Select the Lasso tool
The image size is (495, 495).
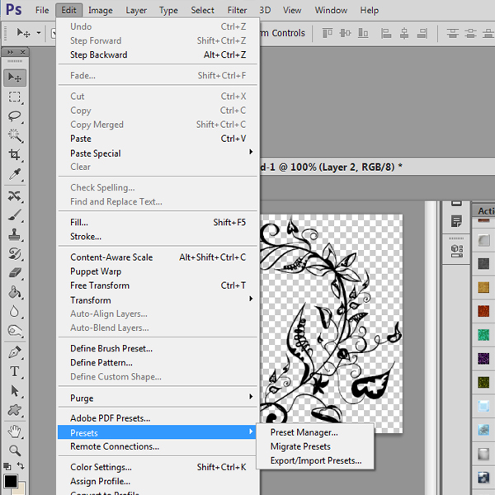click(15, 116)
